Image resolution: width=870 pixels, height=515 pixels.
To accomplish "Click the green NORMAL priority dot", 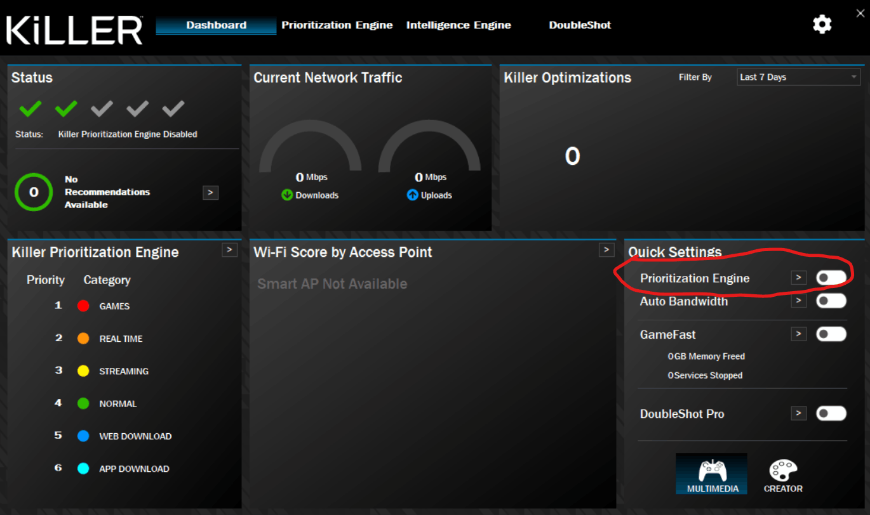I will pyautogui.click(x=83, y=403).
